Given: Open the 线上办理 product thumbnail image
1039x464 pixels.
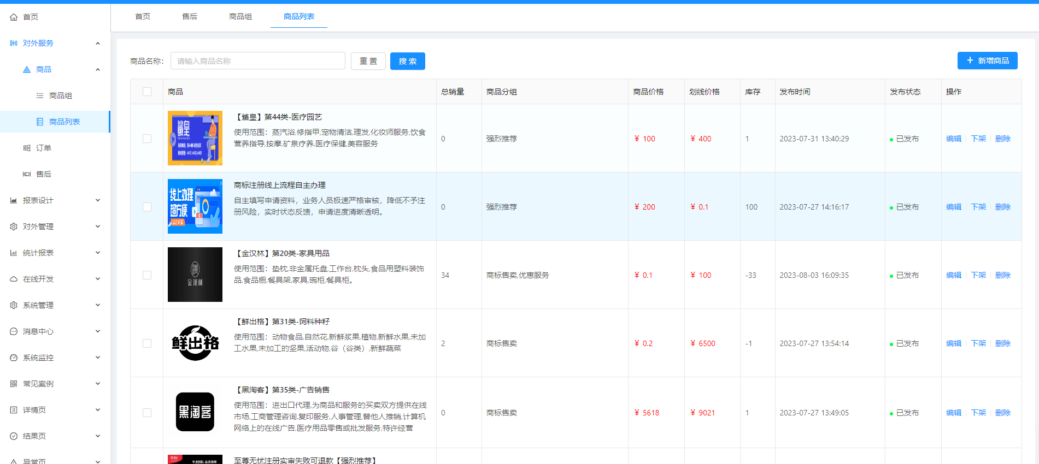Looking at the screenshot, I should point(195,206).
